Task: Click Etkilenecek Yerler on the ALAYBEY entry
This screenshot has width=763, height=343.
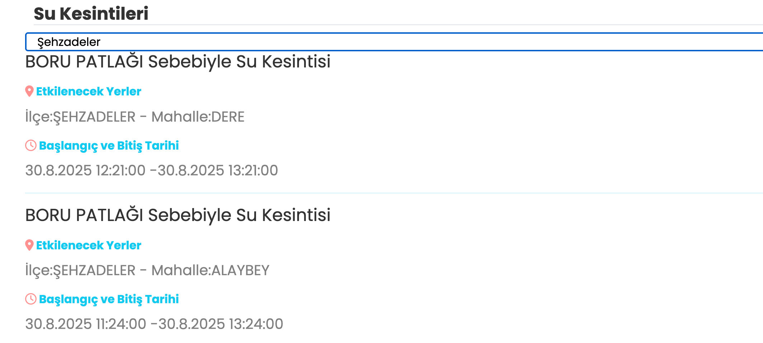Action: click(x=89, y=245)
